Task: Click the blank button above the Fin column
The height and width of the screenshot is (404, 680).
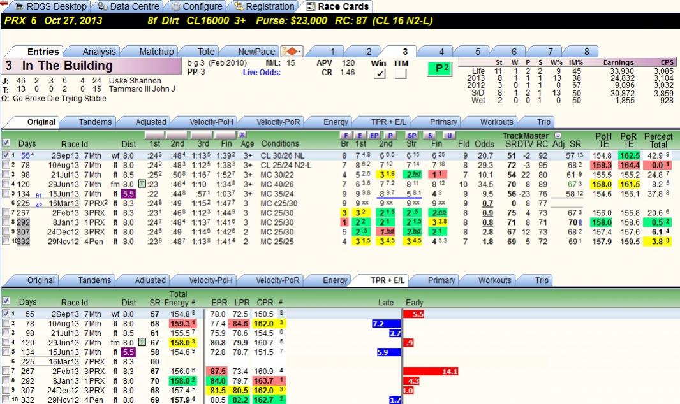Action: pos(226,134)
